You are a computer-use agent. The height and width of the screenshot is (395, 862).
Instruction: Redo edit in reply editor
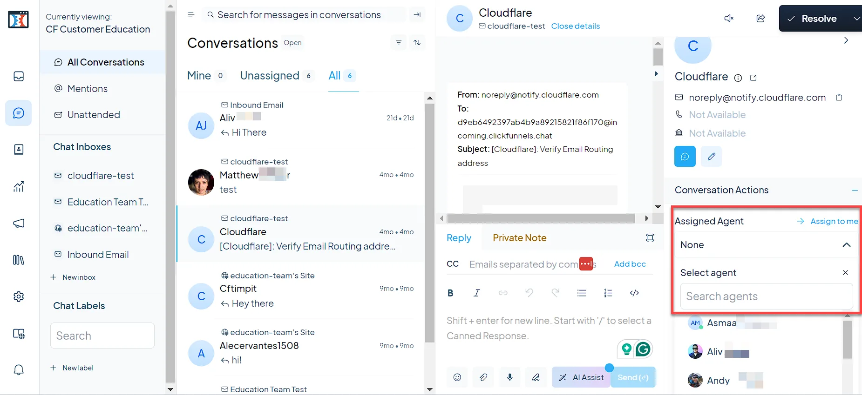(x=555, y=293)
